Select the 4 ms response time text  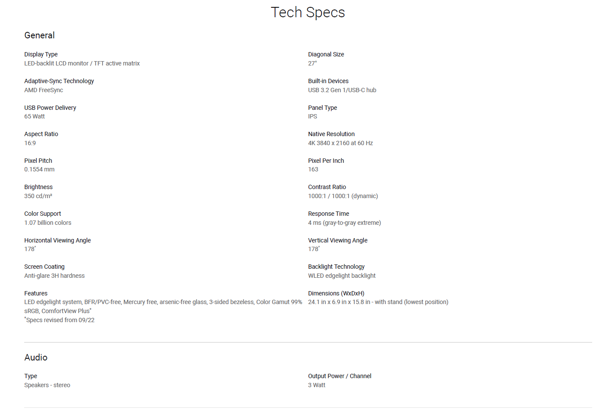coord(344,223)
